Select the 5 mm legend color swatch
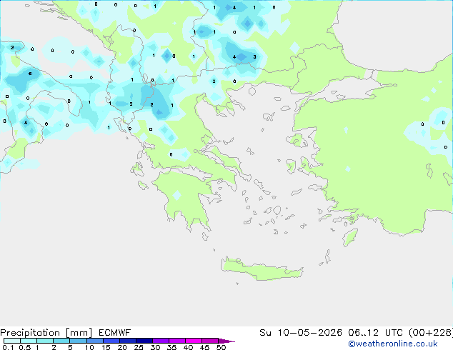Image resolution: width=453 pixels, height=350 pixels. pos(78,341)
